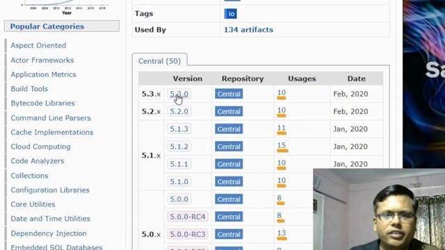Image resolution: width=445 pixels, height=250 pixels.
Task: Click the webcam video overlay
Action: point(379,209)
